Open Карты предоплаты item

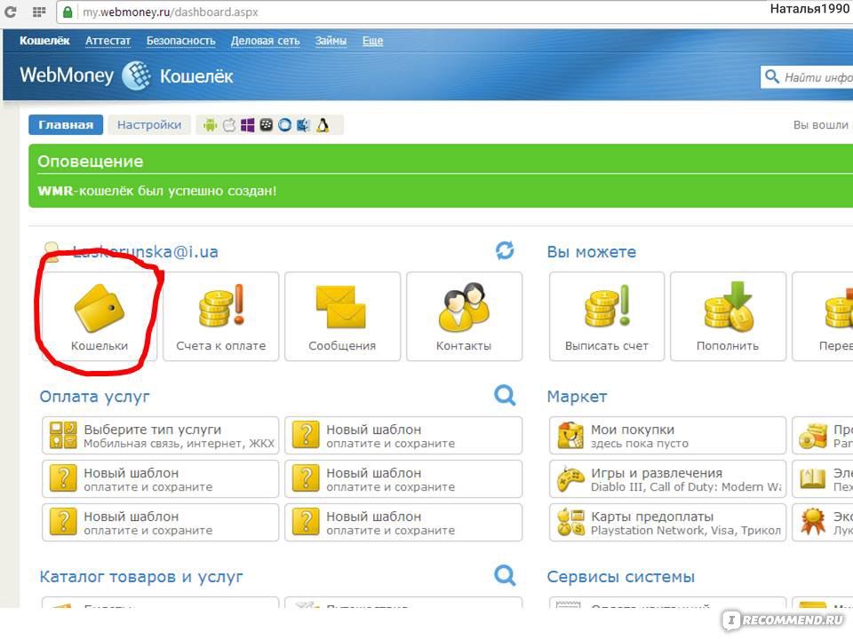[x=667, y=522]
